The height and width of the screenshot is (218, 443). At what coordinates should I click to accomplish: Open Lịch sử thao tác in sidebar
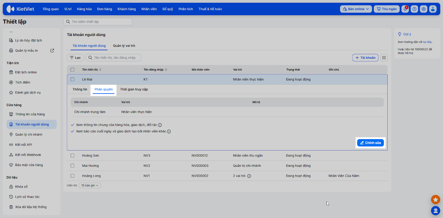pyautogui.click(x=27, y=197)
